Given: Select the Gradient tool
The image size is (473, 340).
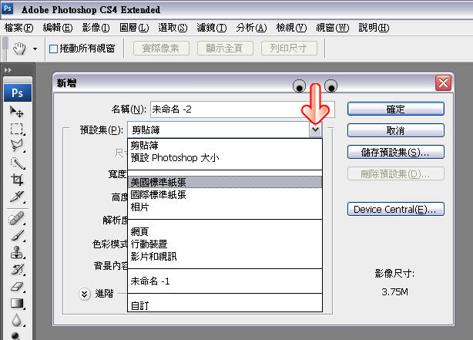Looking at the screenshot, I should [17, 303].
